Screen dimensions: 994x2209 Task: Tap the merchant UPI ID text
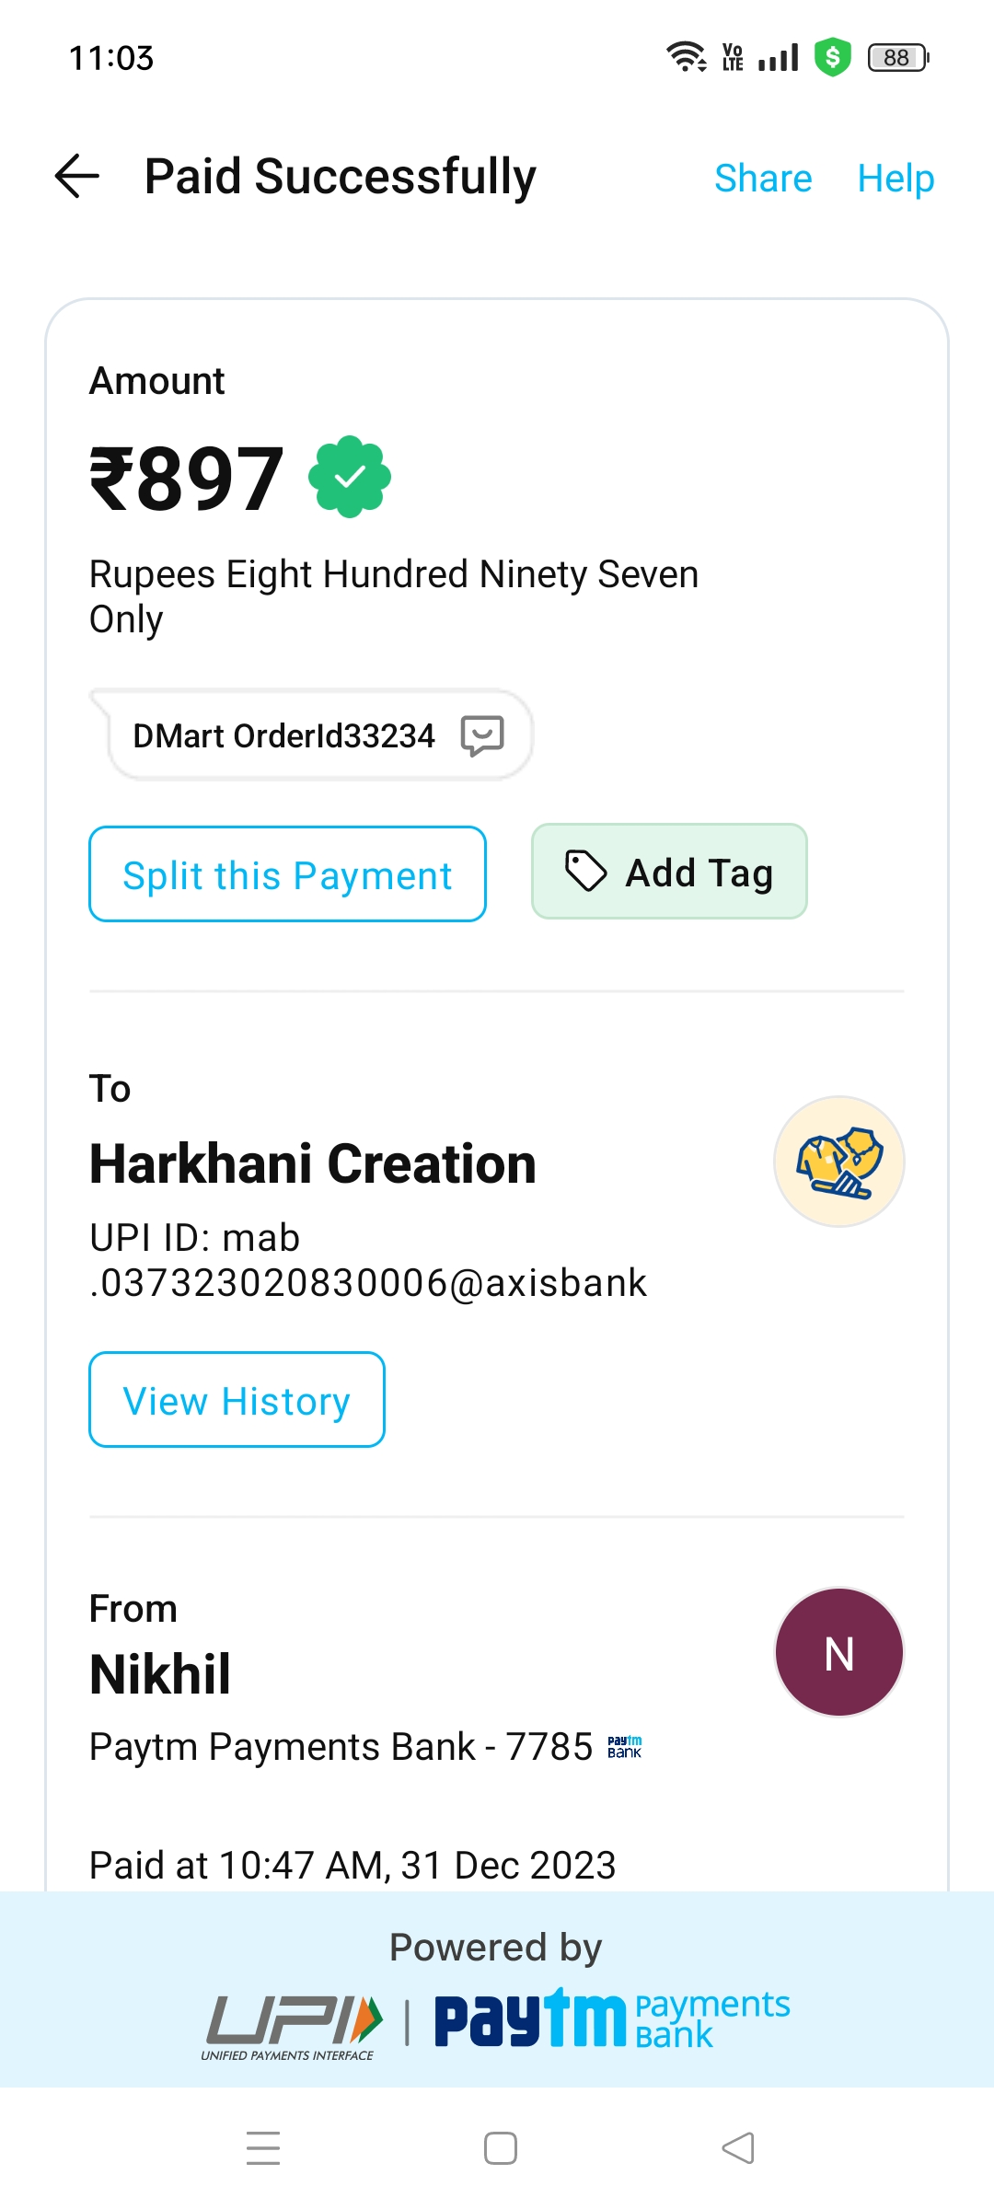[368, 1260]
